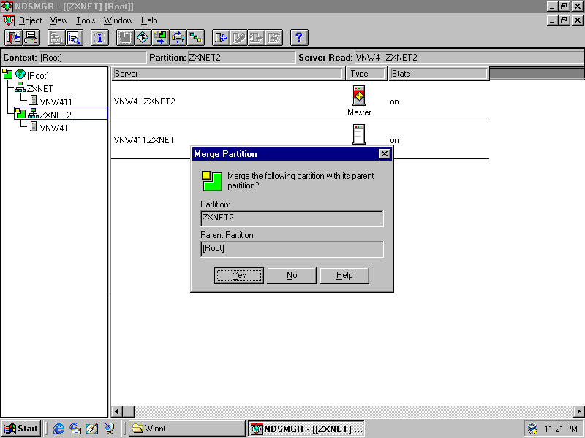Click the NDSMGR taskbar button
This screenshot has width=585, height=438.
(306, 429)
